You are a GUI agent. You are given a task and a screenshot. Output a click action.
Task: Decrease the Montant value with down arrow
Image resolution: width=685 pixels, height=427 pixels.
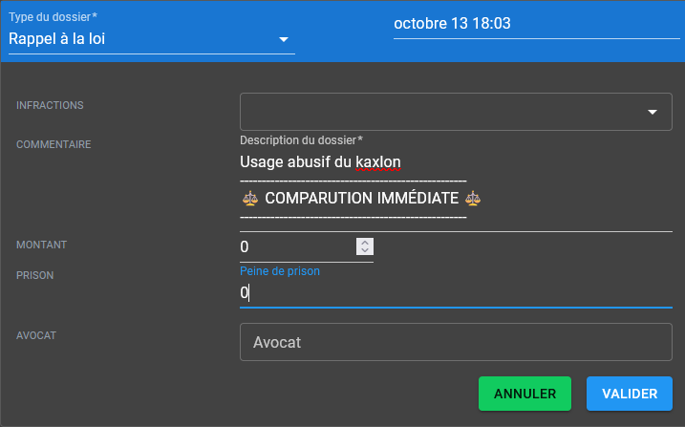[x=364, y=251]
